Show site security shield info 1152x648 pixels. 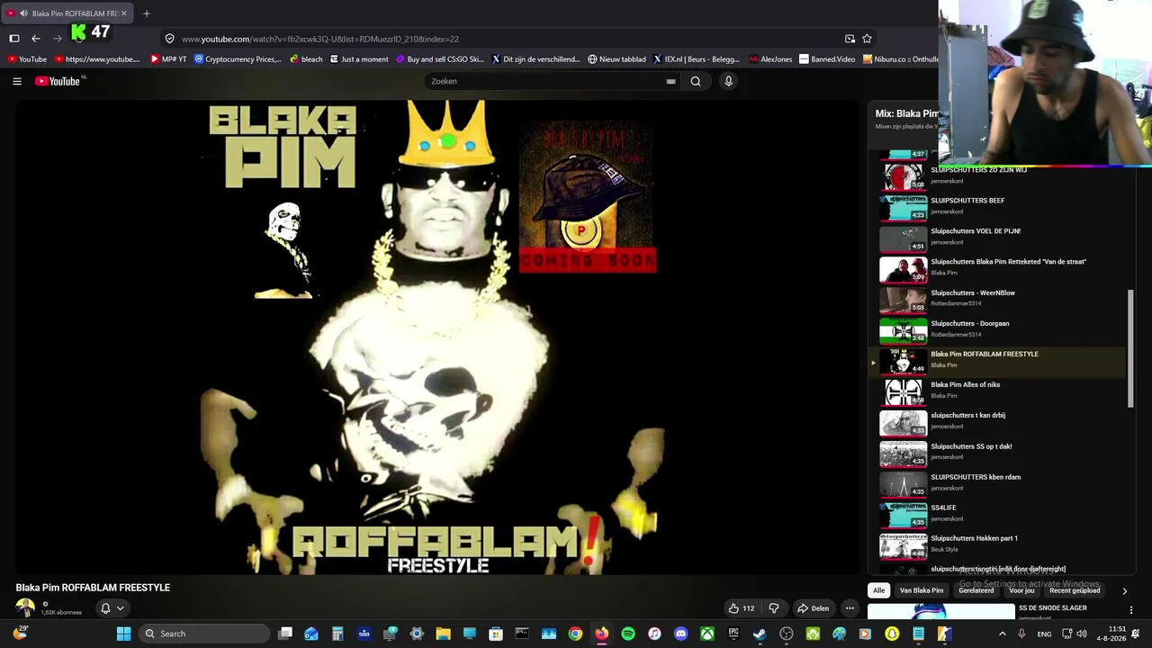click(169, 39)
